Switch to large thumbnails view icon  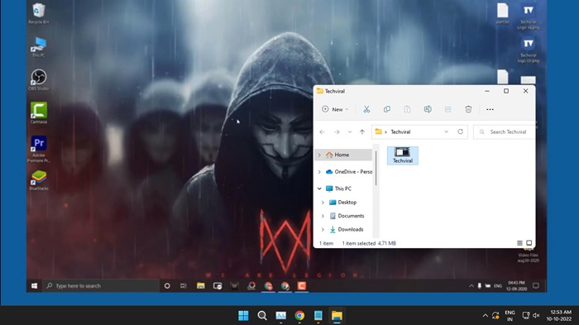point(529,243)
